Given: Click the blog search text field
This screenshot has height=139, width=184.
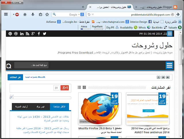Looking at the screenshot, I should (31, 65).
